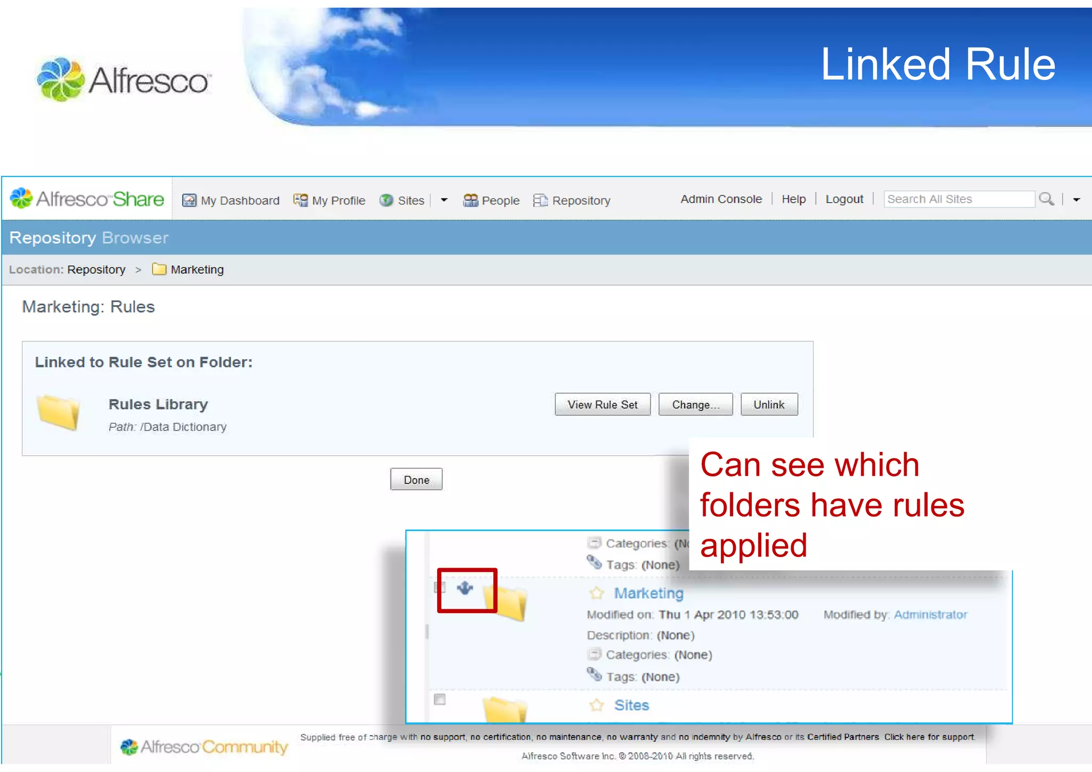Open the Help link
Viewport: 1092px width, 772px height.
[x=793, y=199]
